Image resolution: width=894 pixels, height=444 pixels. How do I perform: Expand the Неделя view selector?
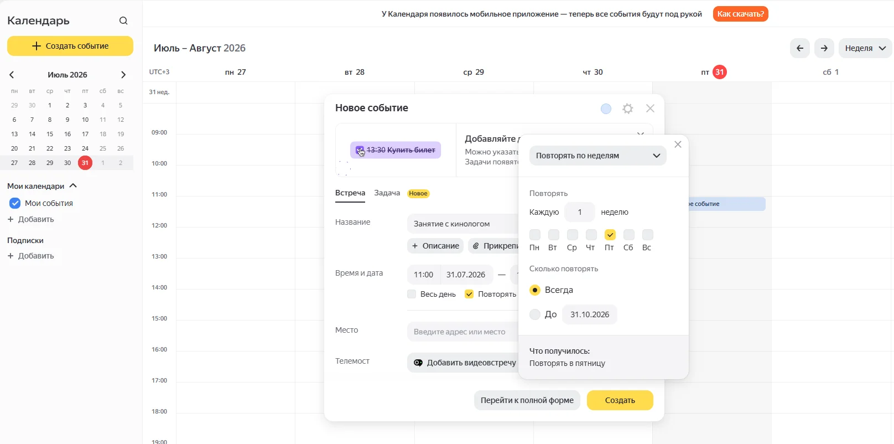(x=865, y=48)
